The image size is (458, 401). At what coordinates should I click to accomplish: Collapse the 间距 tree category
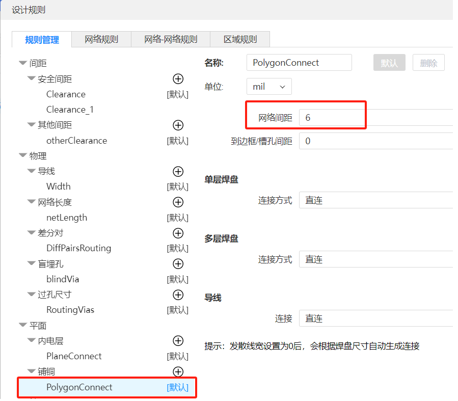click(x=23, y=63)
